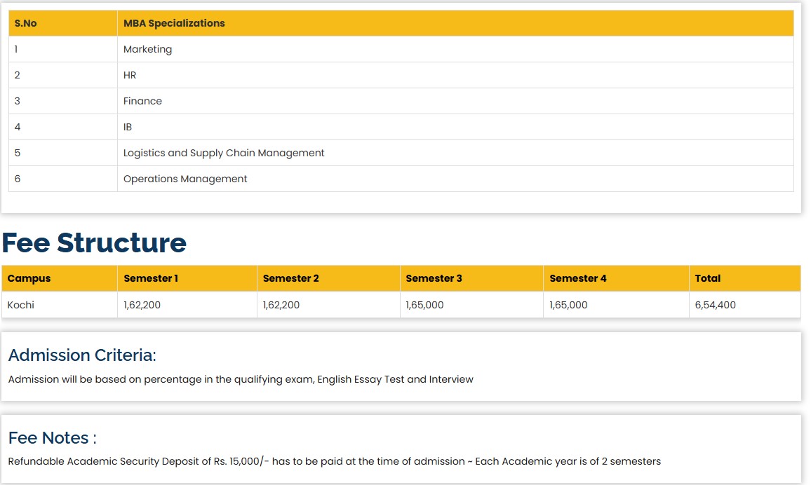Select the Kochi campus cell
The width and height of the screenshot is (811, 485).
coord(21,305)
